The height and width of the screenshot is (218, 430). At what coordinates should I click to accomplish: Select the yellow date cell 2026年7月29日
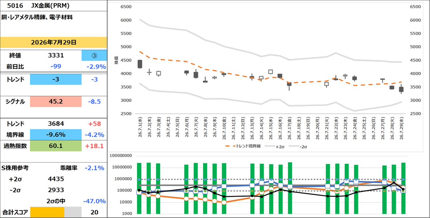(54, 43)
